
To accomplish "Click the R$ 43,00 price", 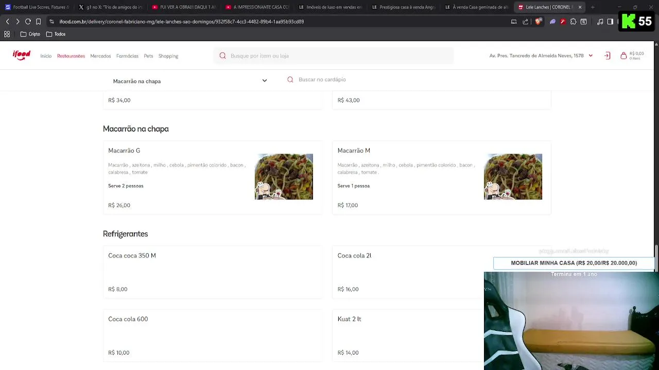I will 349,100.
